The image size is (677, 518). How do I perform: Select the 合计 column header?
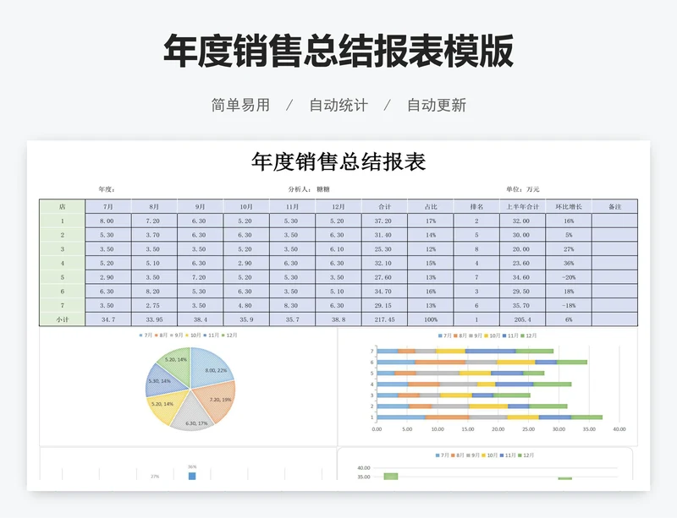pos(384,206)
